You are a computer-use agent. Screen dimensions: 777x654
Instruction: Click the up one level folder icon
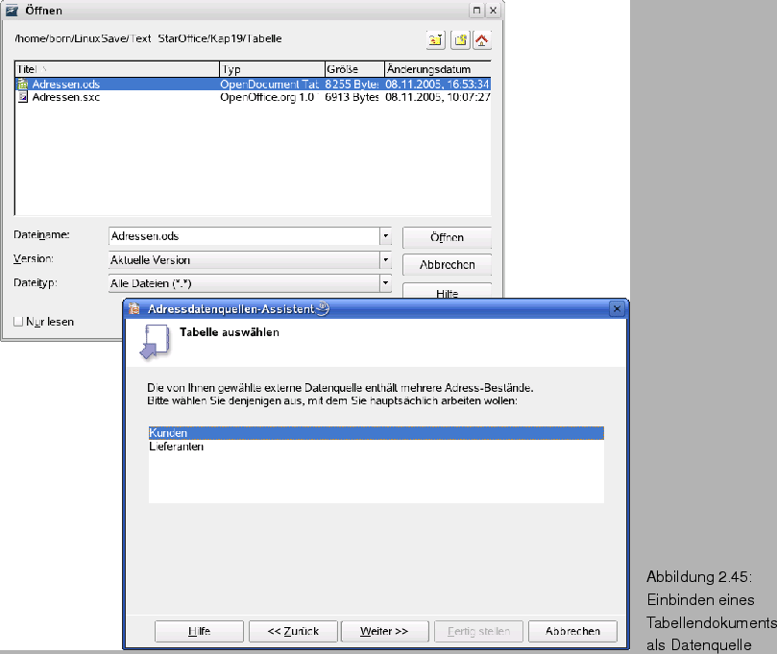(436, 39)
